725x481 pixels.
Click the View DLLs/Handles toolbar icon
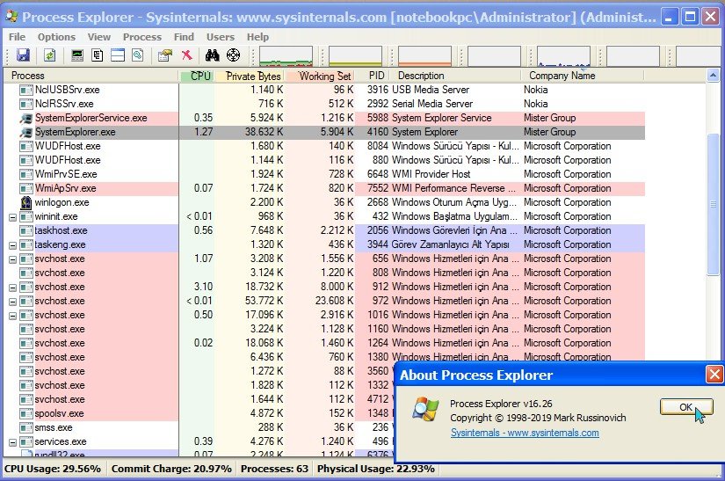138,55
